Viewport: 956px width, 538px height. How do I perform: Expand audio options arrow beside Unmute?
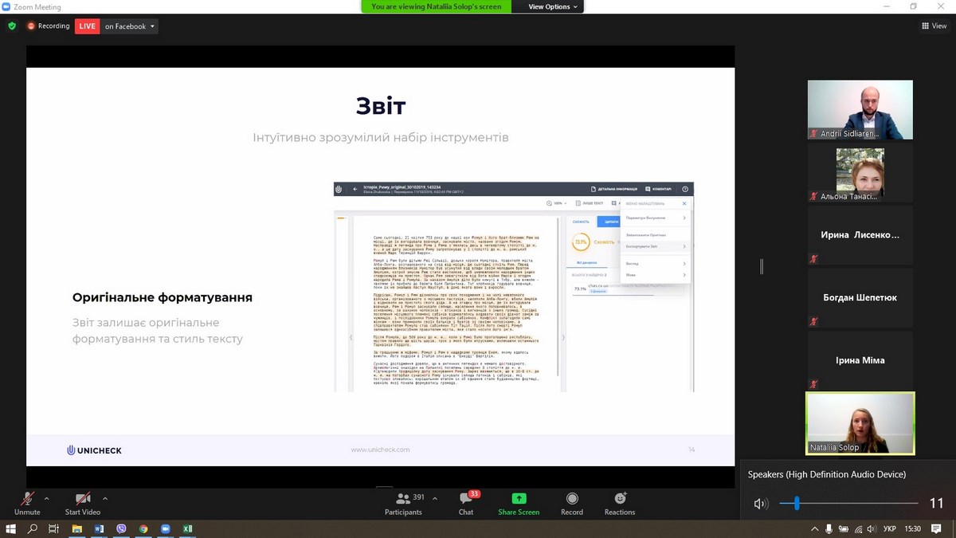click(x=46, y=498)
